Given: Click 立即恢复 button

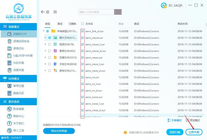Looking at the screenshot, I should click(194, 132).
